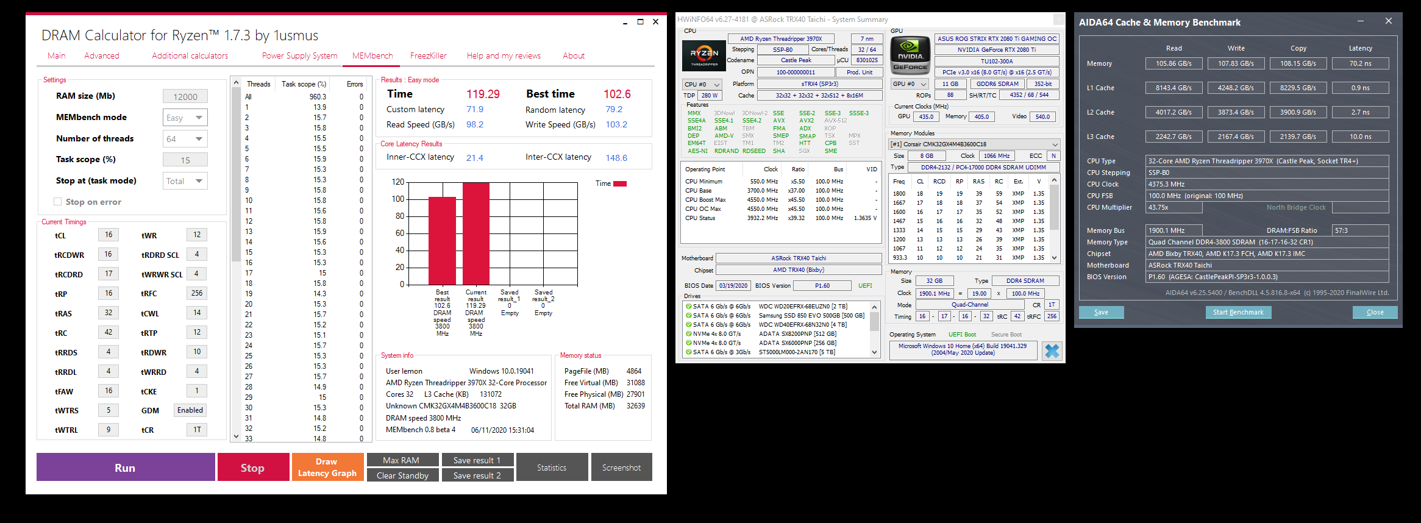Screen dimensions: 1421x523
Task: Click Start Benchmark in AIDA64
Action: [1238, 312]
